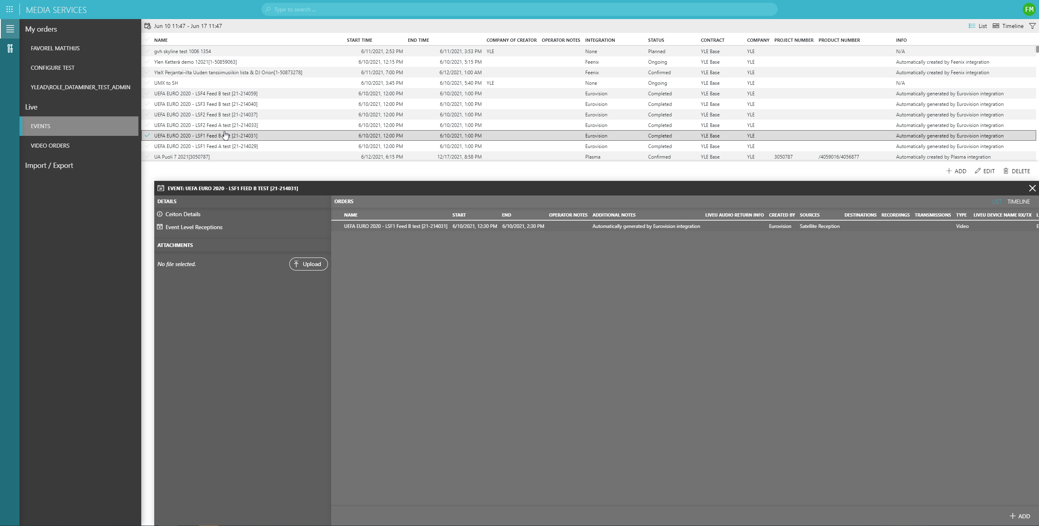Open the apps grid launcher icon
This screenshot has height=526, width=1039.
[9, 9]
